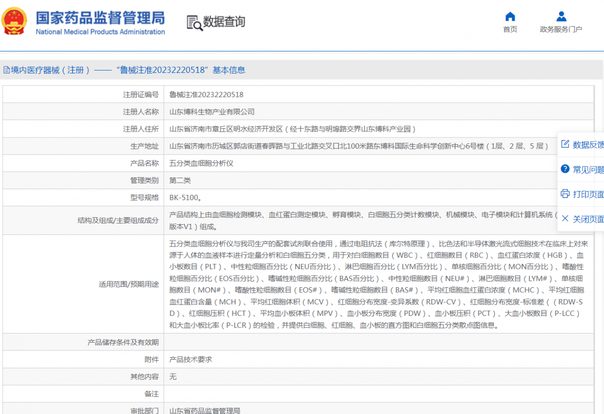Click the 数据查询 heading text

click(x=224, y=22)
